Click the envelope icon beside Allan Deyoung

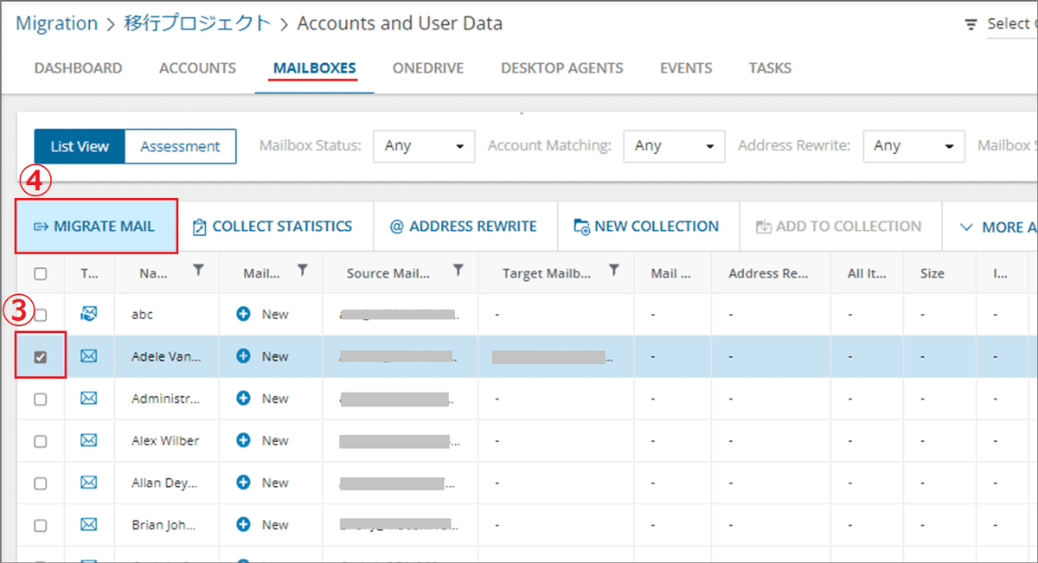[x=88, y=483]
